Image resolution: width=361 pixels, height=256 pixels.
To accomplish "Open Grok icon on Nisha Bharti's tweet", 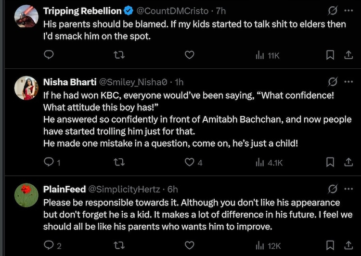I will click(x=332, y=82).
